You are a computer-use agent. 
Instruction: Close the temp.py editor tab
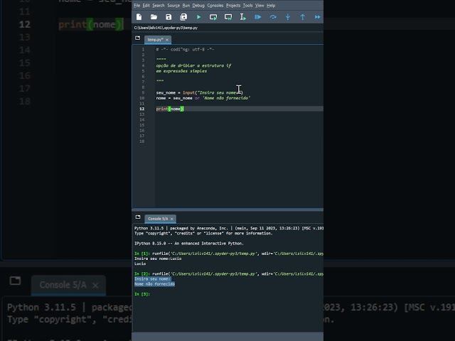click(x=167, y=40)
